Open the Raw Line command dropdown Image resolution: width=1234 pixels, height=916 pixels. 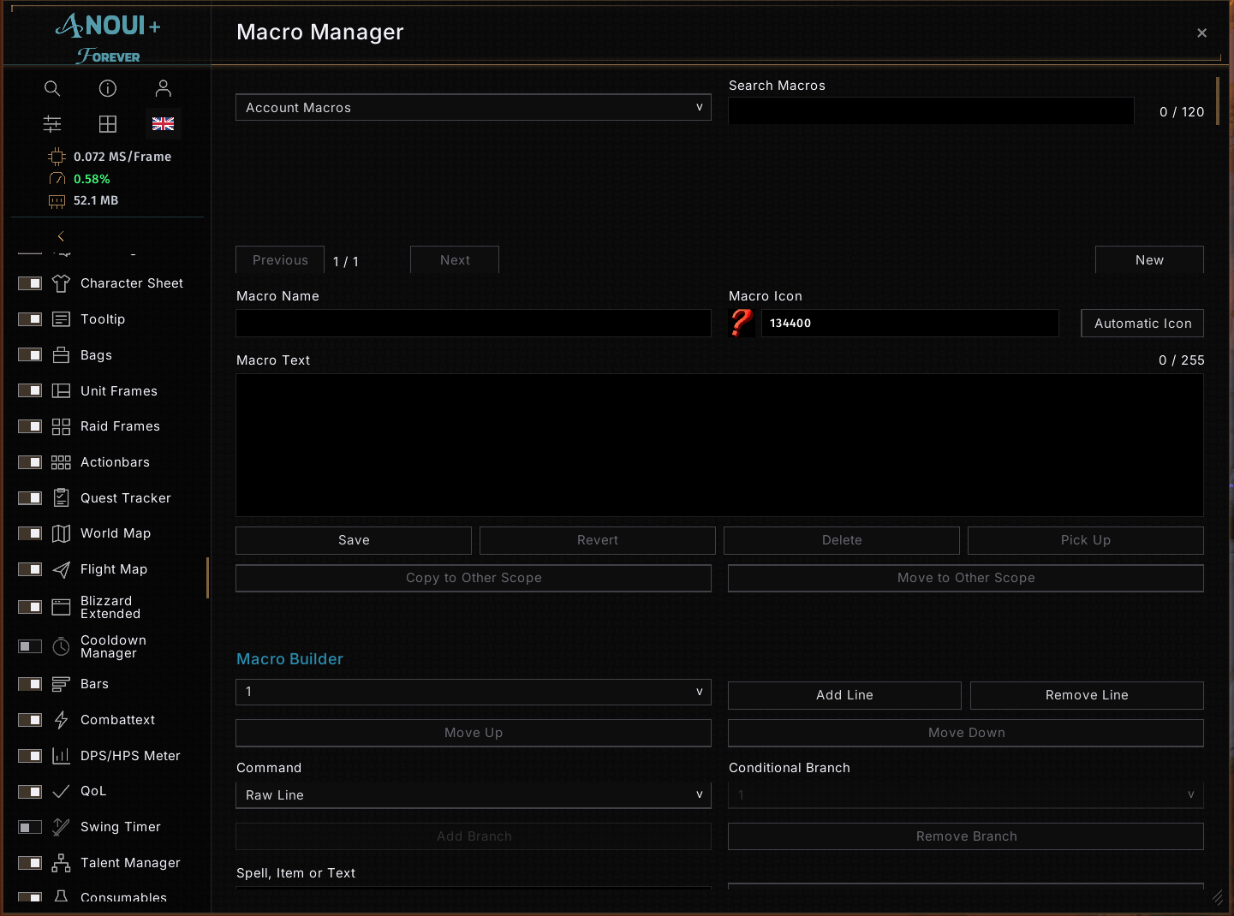474,795
